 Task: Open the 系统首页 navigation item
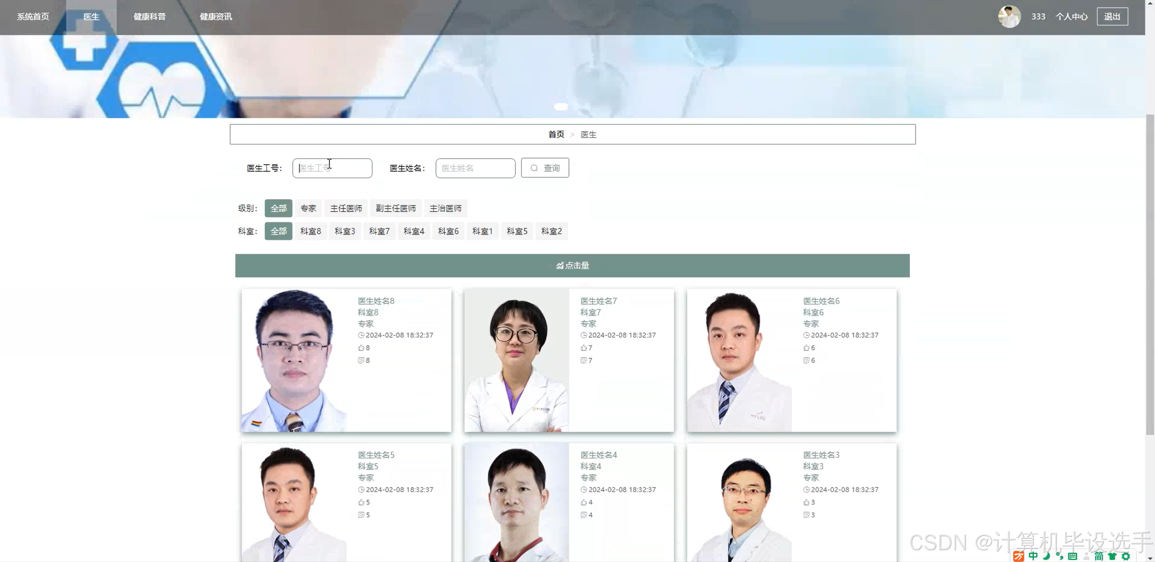(x=33, y=17)
